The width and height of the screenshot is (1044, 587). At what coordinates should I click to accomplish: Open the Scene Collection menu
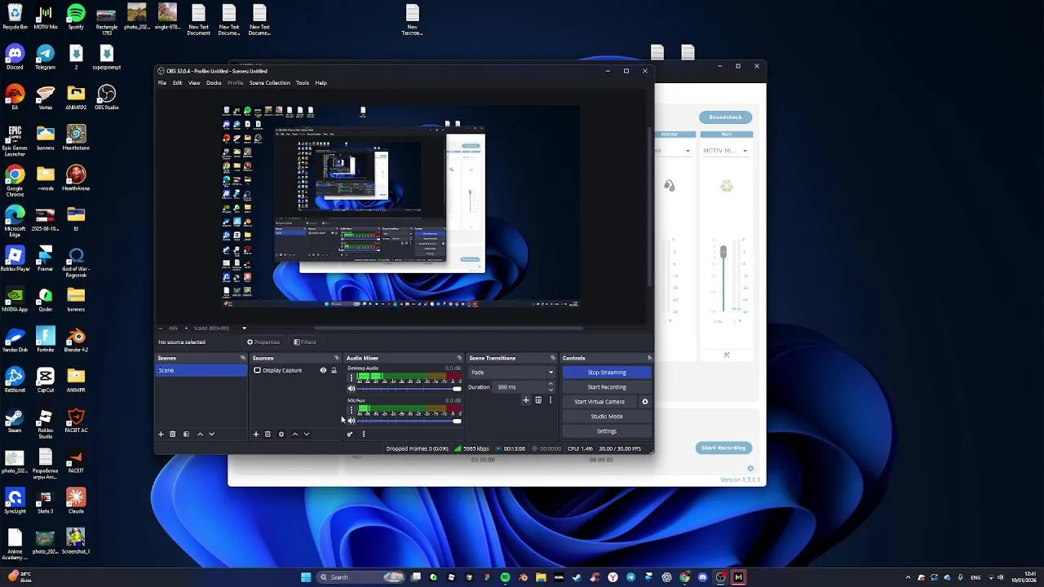pyautogui.click(x=269, y=82)
